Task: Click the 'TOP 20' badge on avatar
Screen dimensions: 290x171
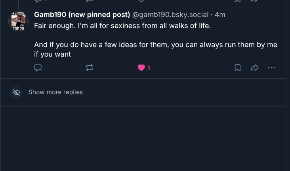Action: tap(18, 29)
